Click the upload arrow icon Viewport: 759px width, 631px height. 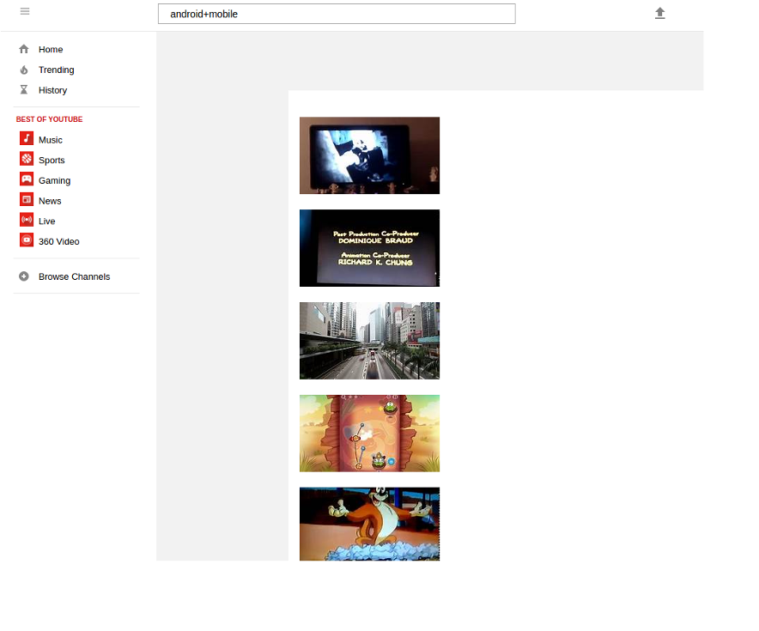click(x=659, y=13)
